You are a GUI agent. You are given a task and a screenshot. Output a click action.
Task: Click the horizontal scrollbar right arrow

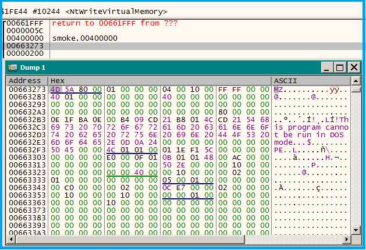click(346, 239)
